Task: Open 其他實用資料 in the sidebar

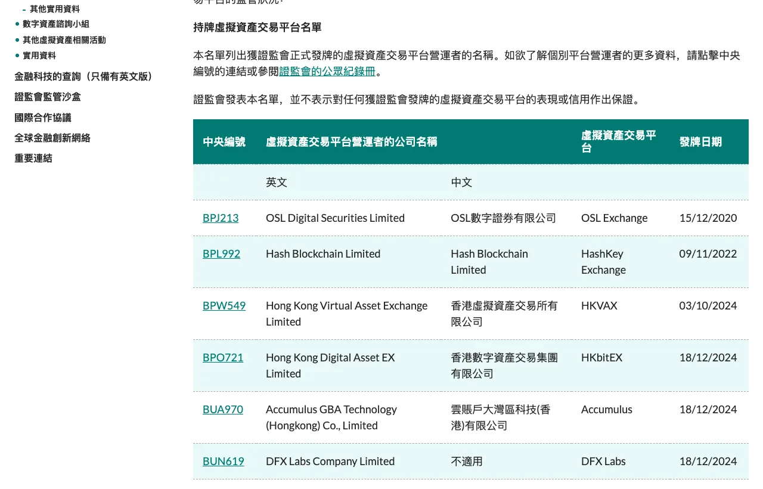Action: pyautogui.click(x=55, y=9)
